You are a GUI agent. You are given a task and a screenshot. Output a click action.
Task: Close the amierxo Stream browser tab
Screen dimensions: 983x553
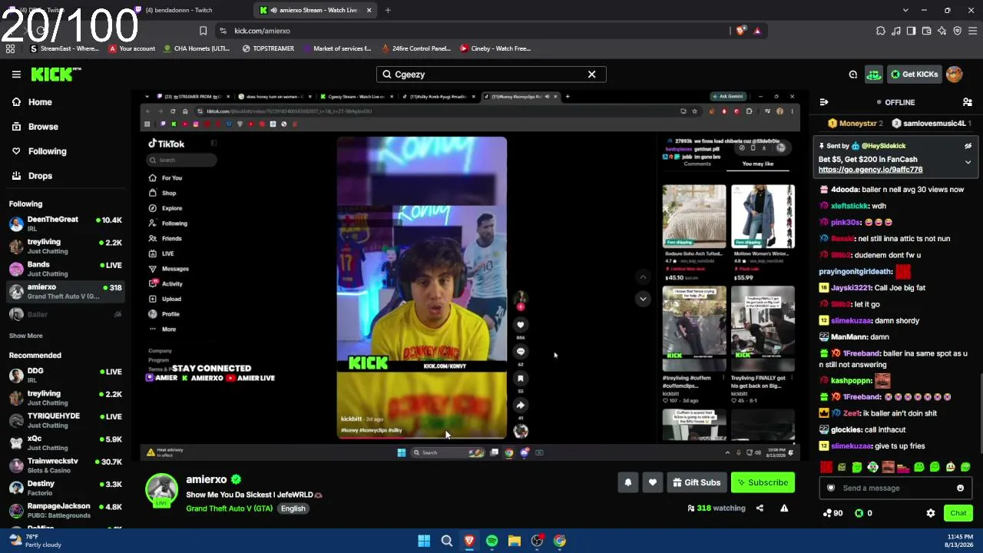[x=369, y=10]
